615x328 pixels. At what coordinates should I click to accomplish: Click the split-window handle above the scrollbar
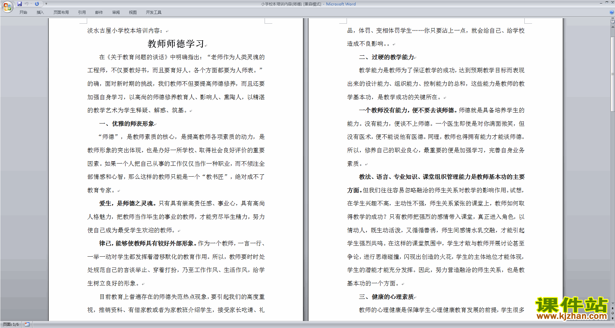tap(612, 18)
